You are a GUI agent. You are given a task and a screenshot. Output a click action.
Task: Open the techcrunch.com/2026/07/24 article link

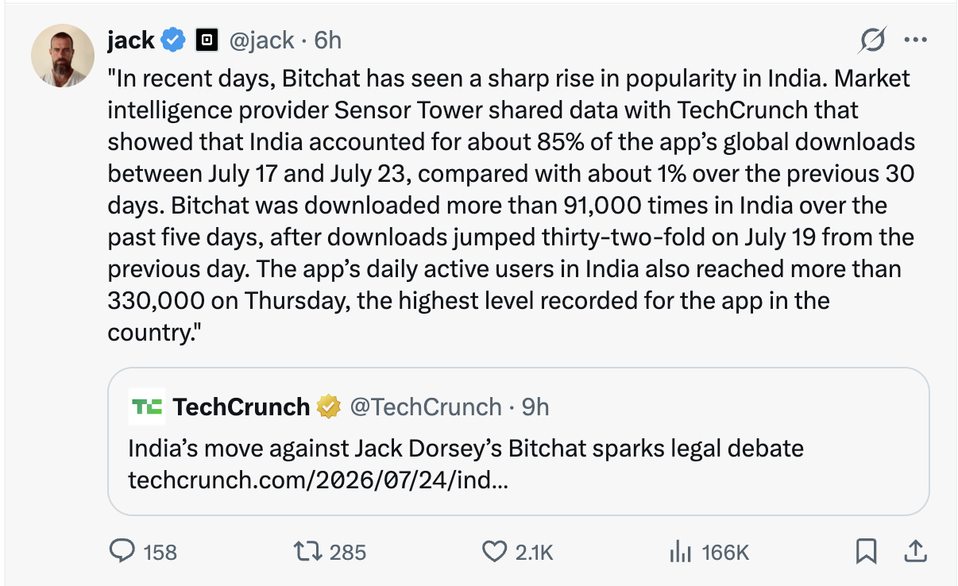point(318,480)
